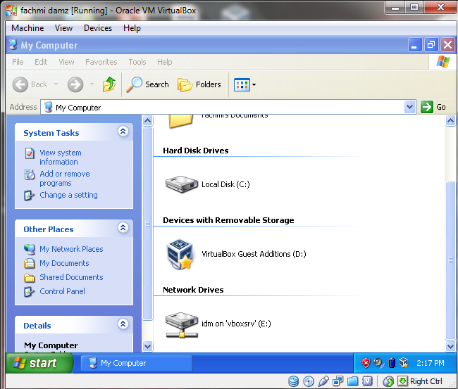Click View system information link
Viewport: 458px width, 389px height.
[61, 157]
